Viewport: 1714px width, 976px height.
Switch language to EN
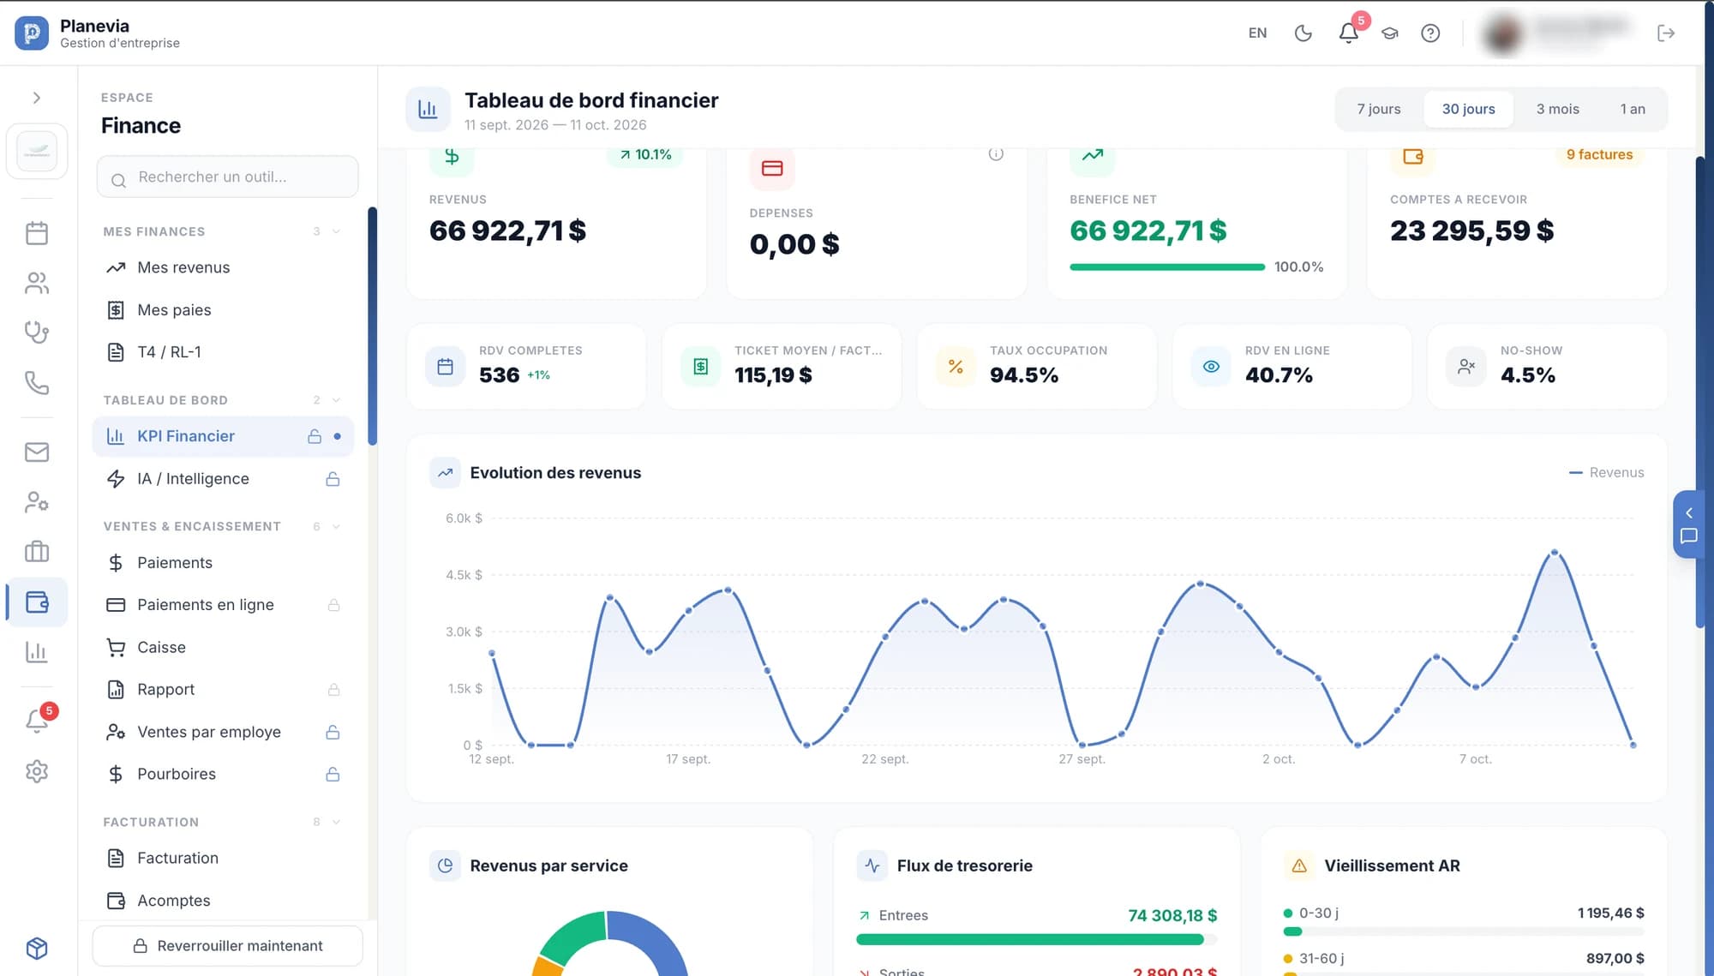[x=1257, y=33]
